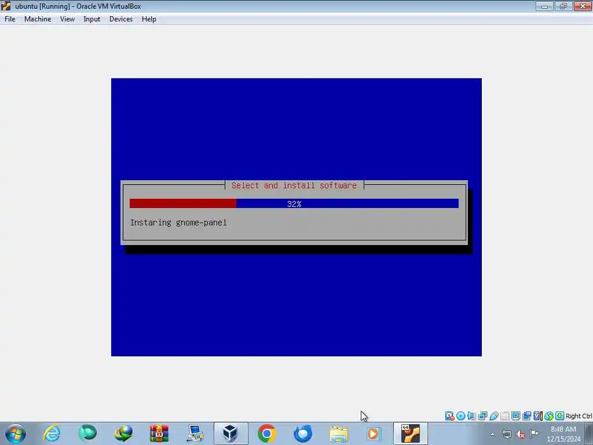Launch Google Chrome from the taskbar

click(x=266, y=433)
